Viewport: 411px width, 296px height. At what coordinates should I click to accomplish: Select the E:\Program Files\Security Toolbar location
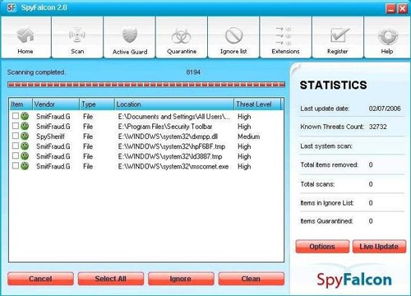(165, 127)
